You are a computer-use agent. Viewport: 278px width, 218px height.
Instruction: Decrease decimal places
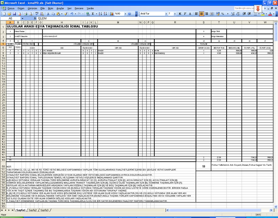(238, 14)
